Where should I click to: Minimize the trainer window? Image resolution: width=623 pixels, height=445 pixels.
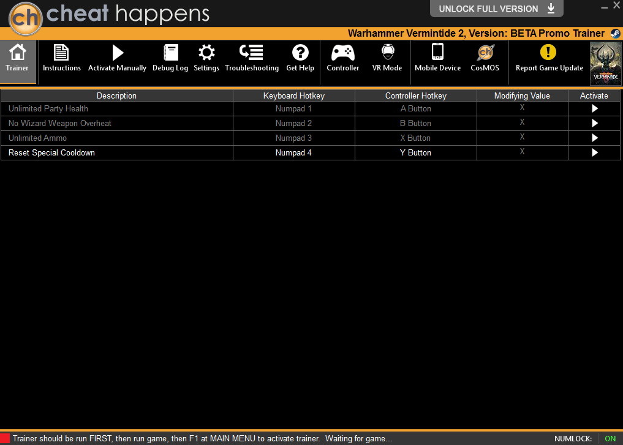[605, 7]
